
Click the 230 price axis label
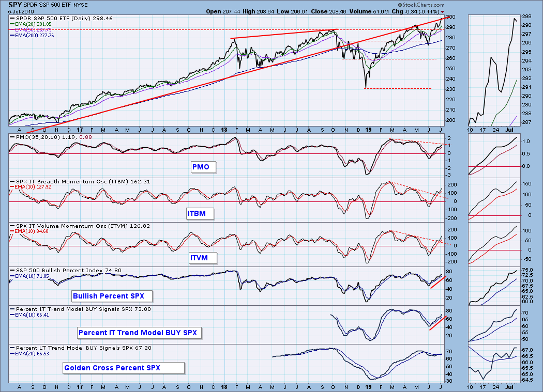(450, 89)
